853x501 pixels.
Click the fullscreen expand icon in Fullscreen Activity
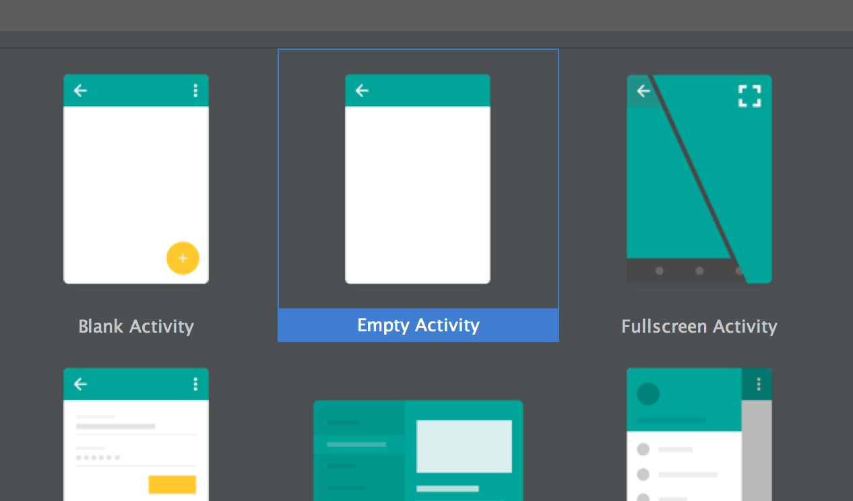(749, 96)
